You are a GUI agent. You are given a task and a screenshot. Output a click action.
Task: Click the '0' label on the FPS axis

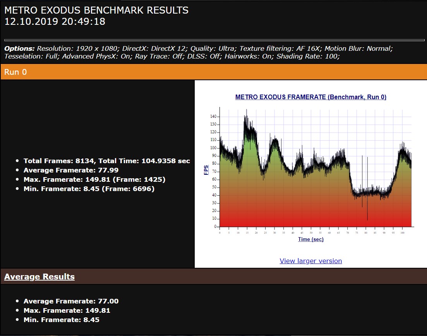click(215, 226)
